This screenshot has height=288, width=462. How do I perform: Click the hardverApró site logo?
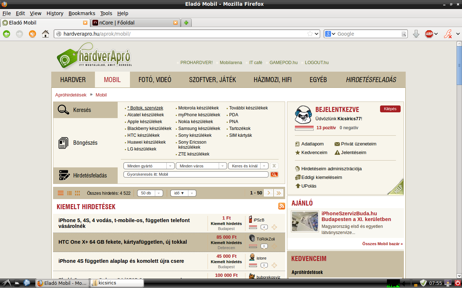pos(94,55)
